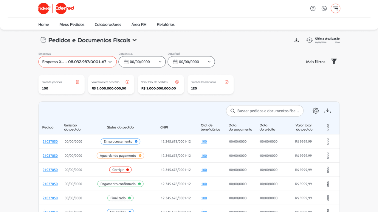This screenshot has width=378, height=212.
Task: Click the table download icon
Action: (x=328, y=111)
